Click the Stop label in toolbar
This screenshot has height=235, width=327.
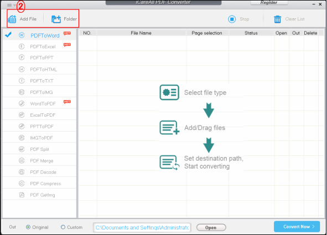(244, 19)
